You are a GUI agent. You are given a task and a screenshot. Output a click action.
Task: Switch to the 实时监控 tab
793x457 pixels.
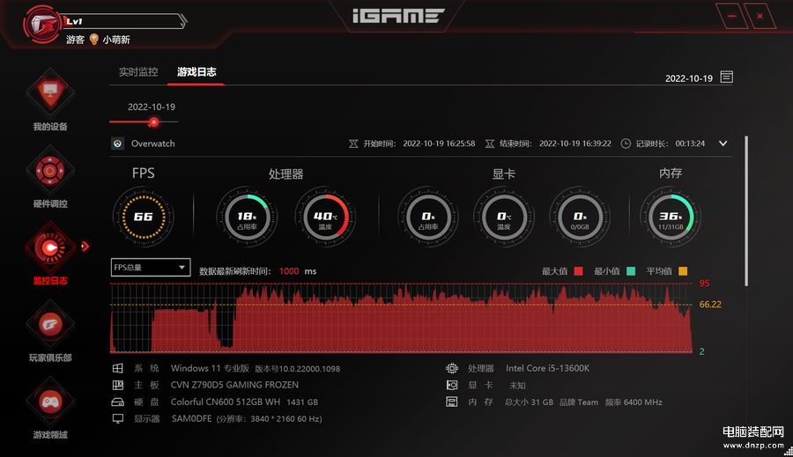pos(138,72)
